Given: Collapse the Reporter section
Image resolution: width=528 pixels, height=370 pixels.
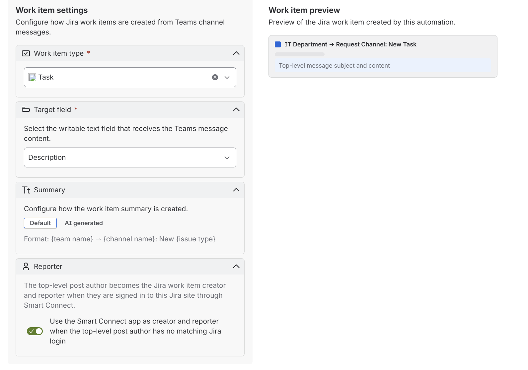Looking at the screenshot, I should coord(236,267).
